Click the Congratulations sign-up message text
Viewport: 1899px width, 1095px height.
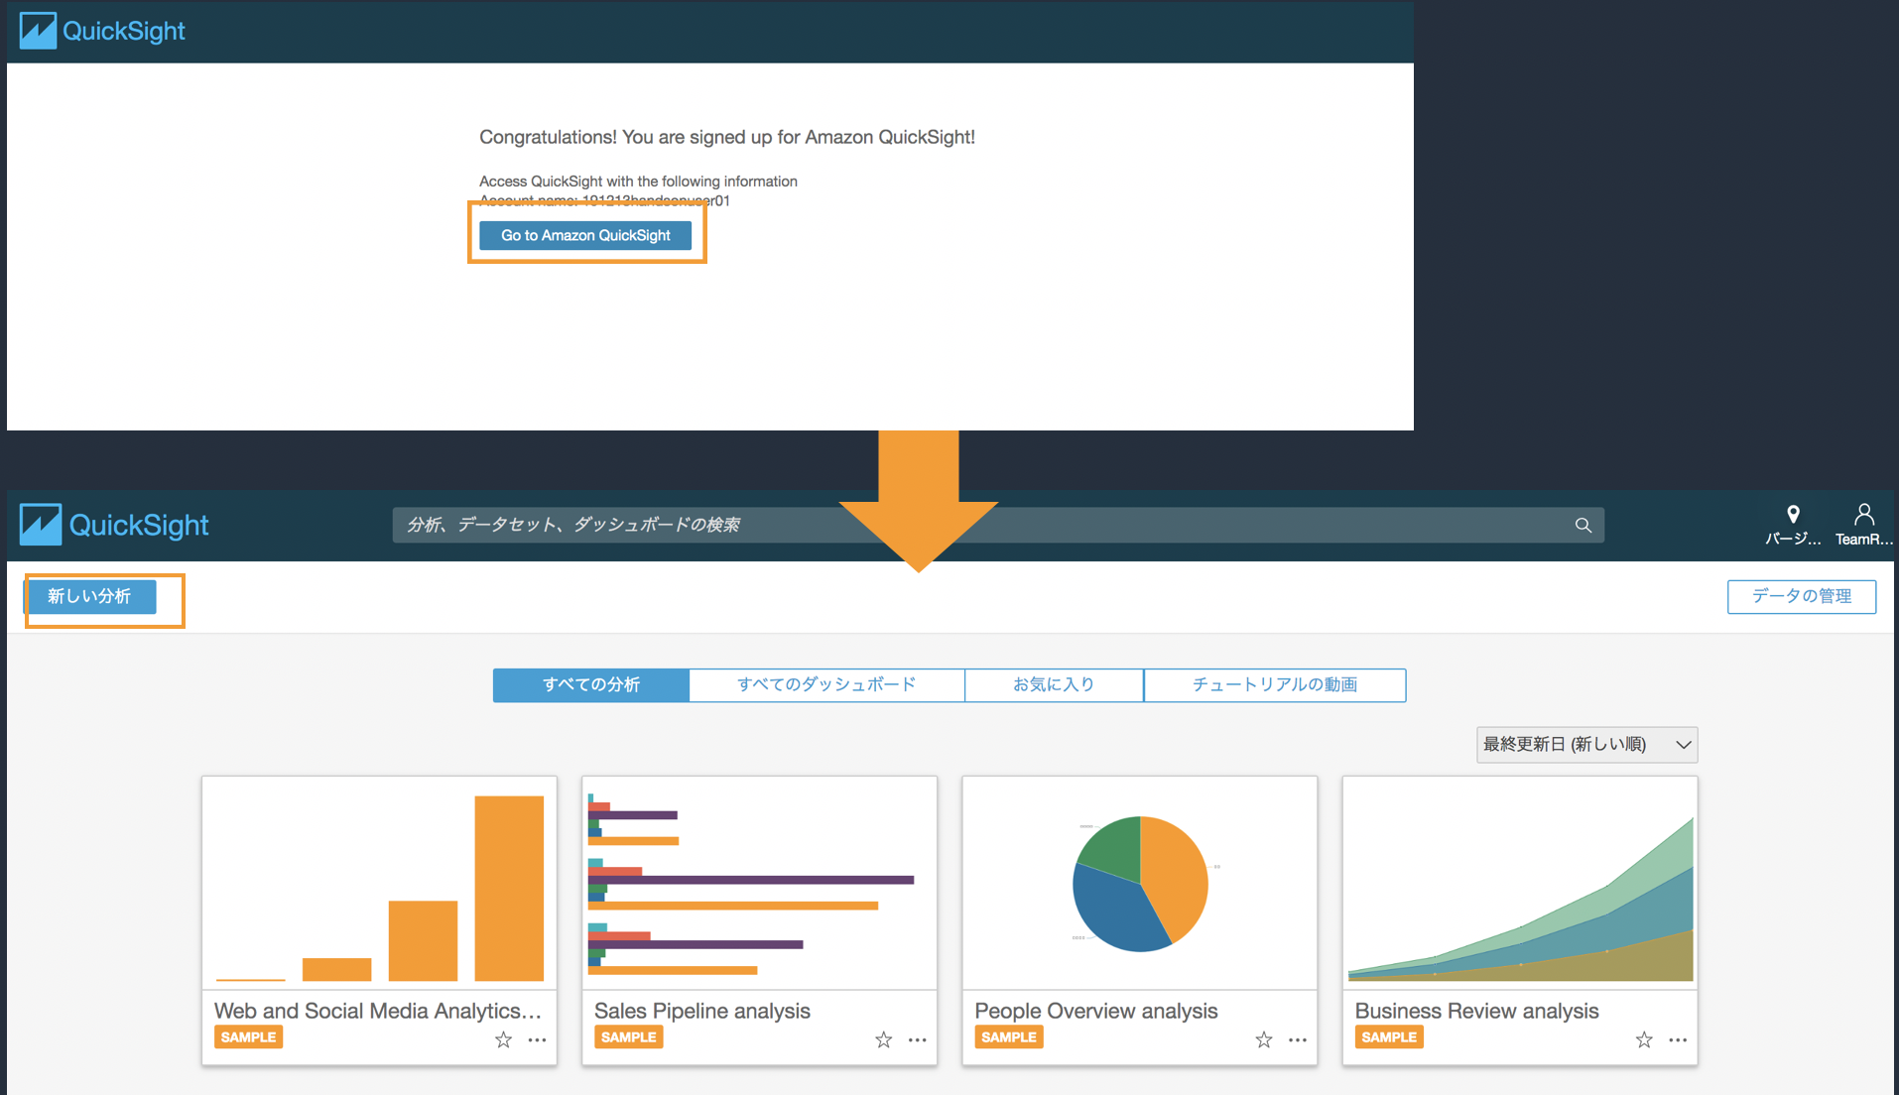[x=727, y=137]
